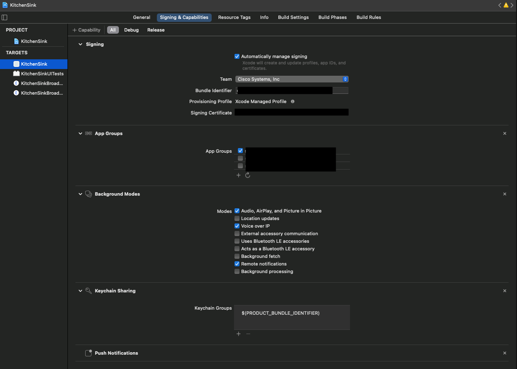Enable External accessory communication
Image resolution: width=517 pixels, height=369 pixels.
point(237,234)
